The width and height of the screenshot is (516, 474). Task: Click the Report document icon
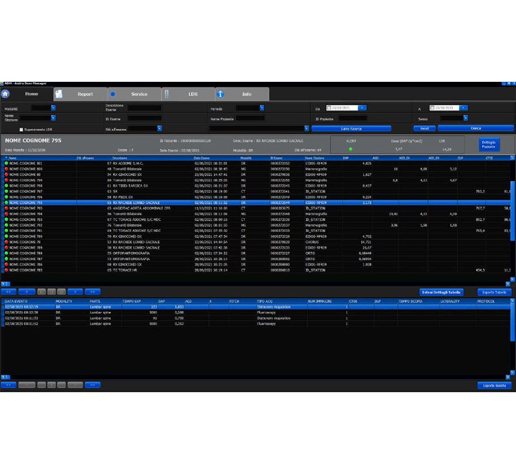point(59,94)
